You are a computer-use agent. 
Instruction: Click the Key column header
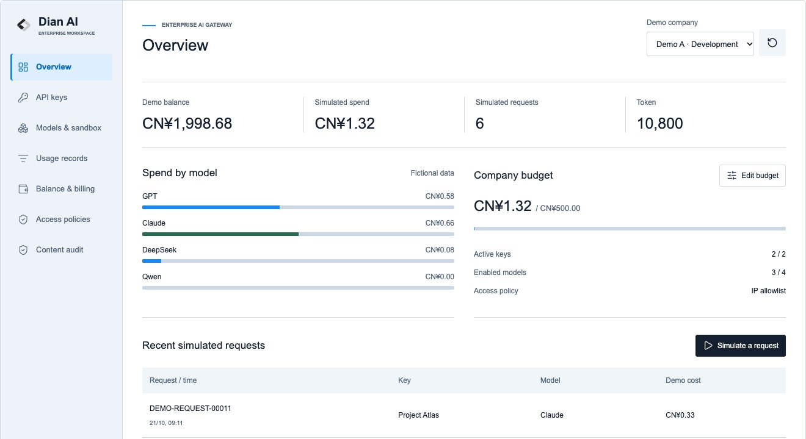click(404, 380)
